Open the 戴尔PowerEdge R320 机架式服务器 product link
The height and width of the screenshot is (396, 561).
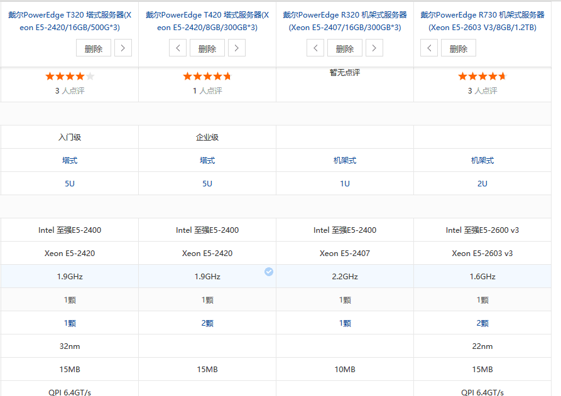[x=345, y=21]
